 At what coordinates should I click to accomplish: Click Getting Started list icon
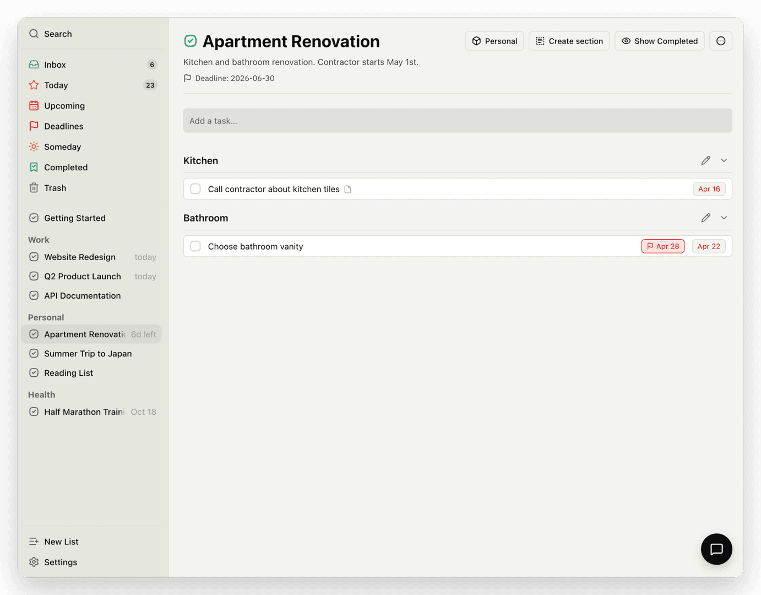tap(34, 218)
